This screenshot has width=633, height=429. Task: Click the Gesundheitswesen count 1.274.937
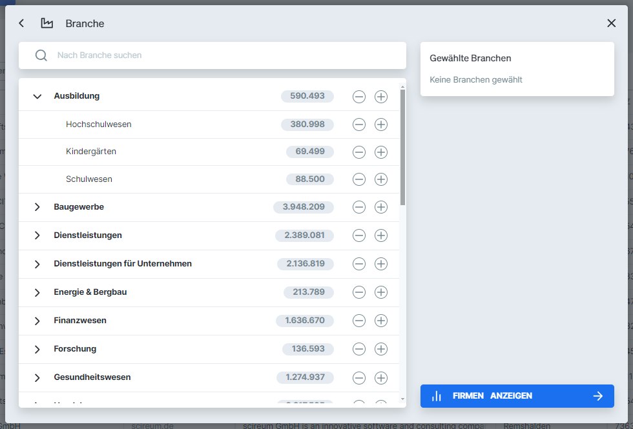[x=305, y=377]
